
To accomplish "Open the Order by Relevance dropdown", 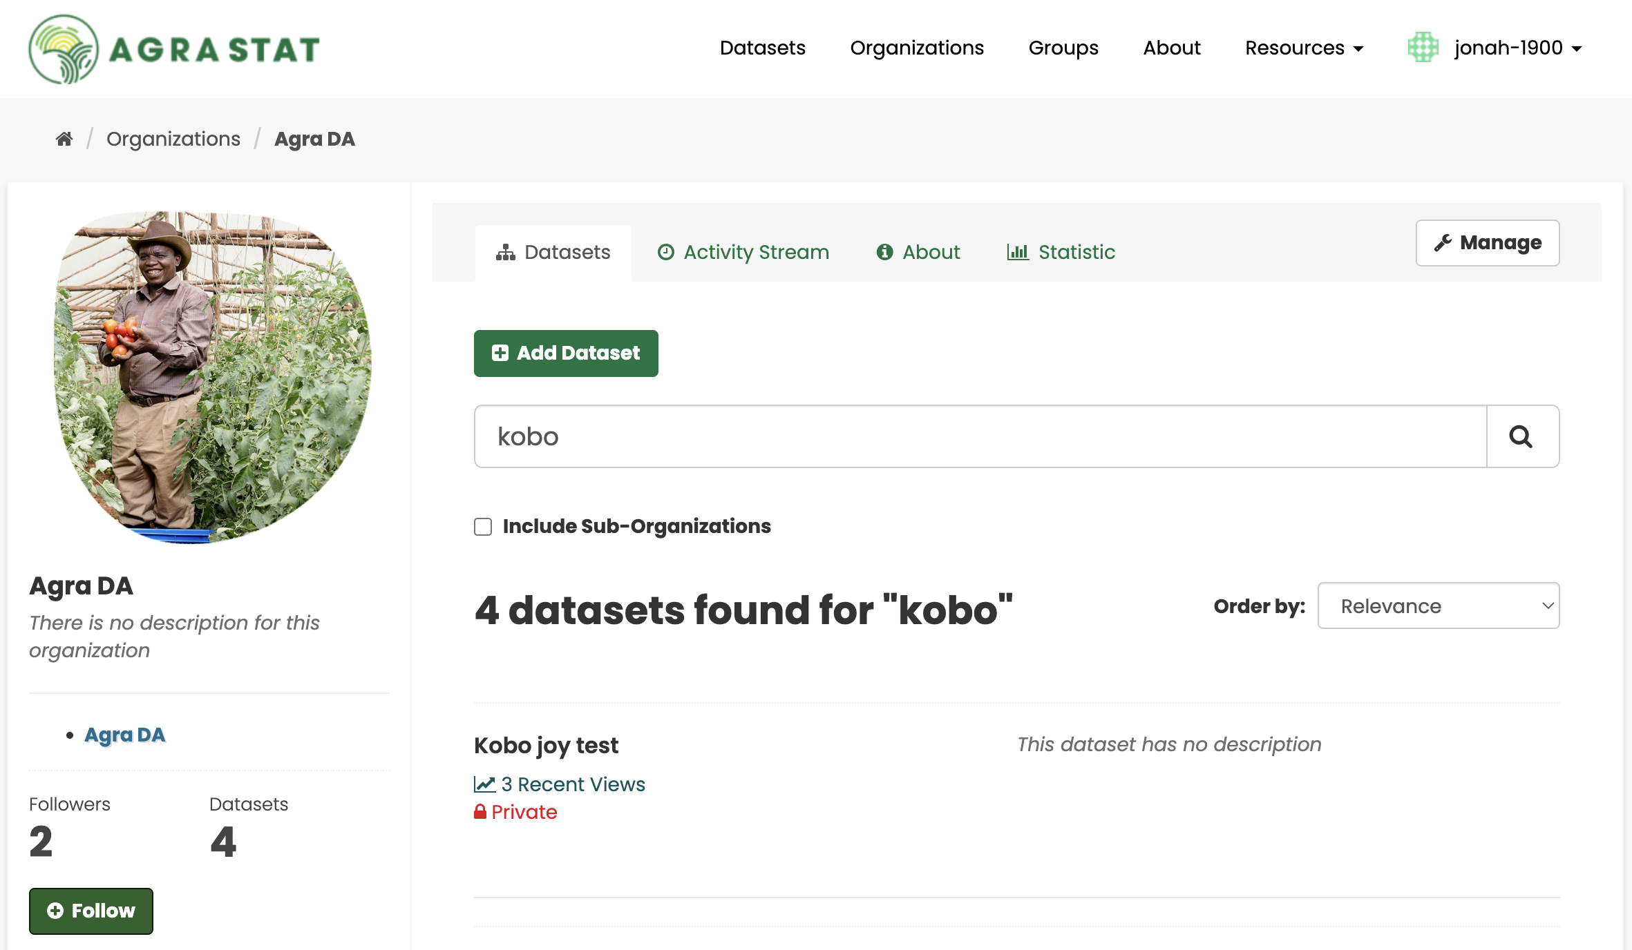I will pos(1439,605).
